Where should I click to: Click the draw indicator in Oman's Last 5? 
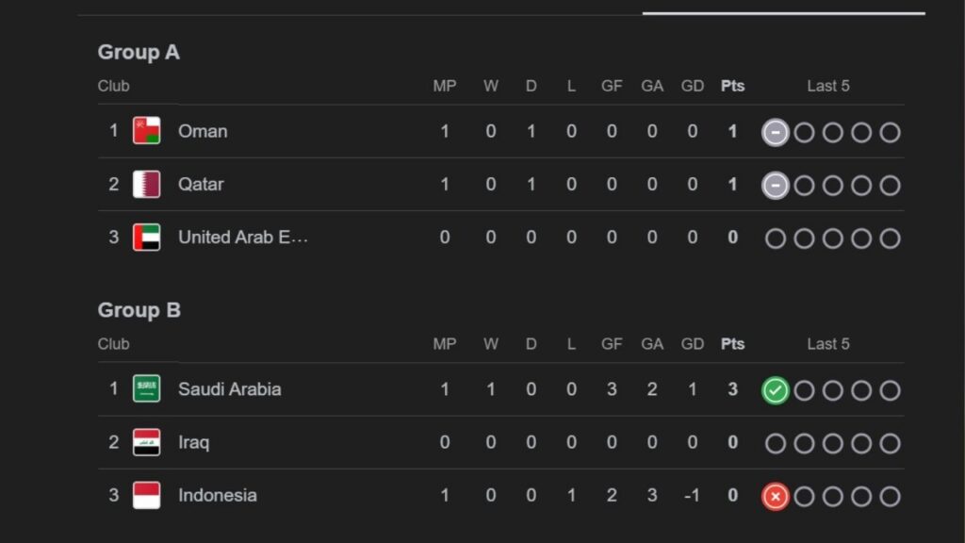pos(775,132)
